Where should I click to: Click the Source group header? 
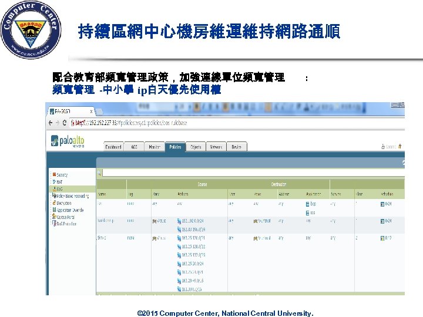202,184
